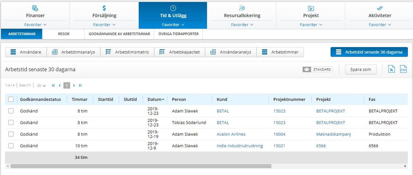Open customer BETAL in Adam Slawek's row
The image size is (413, 175).
pyautogui.click(x=223, y=111)
